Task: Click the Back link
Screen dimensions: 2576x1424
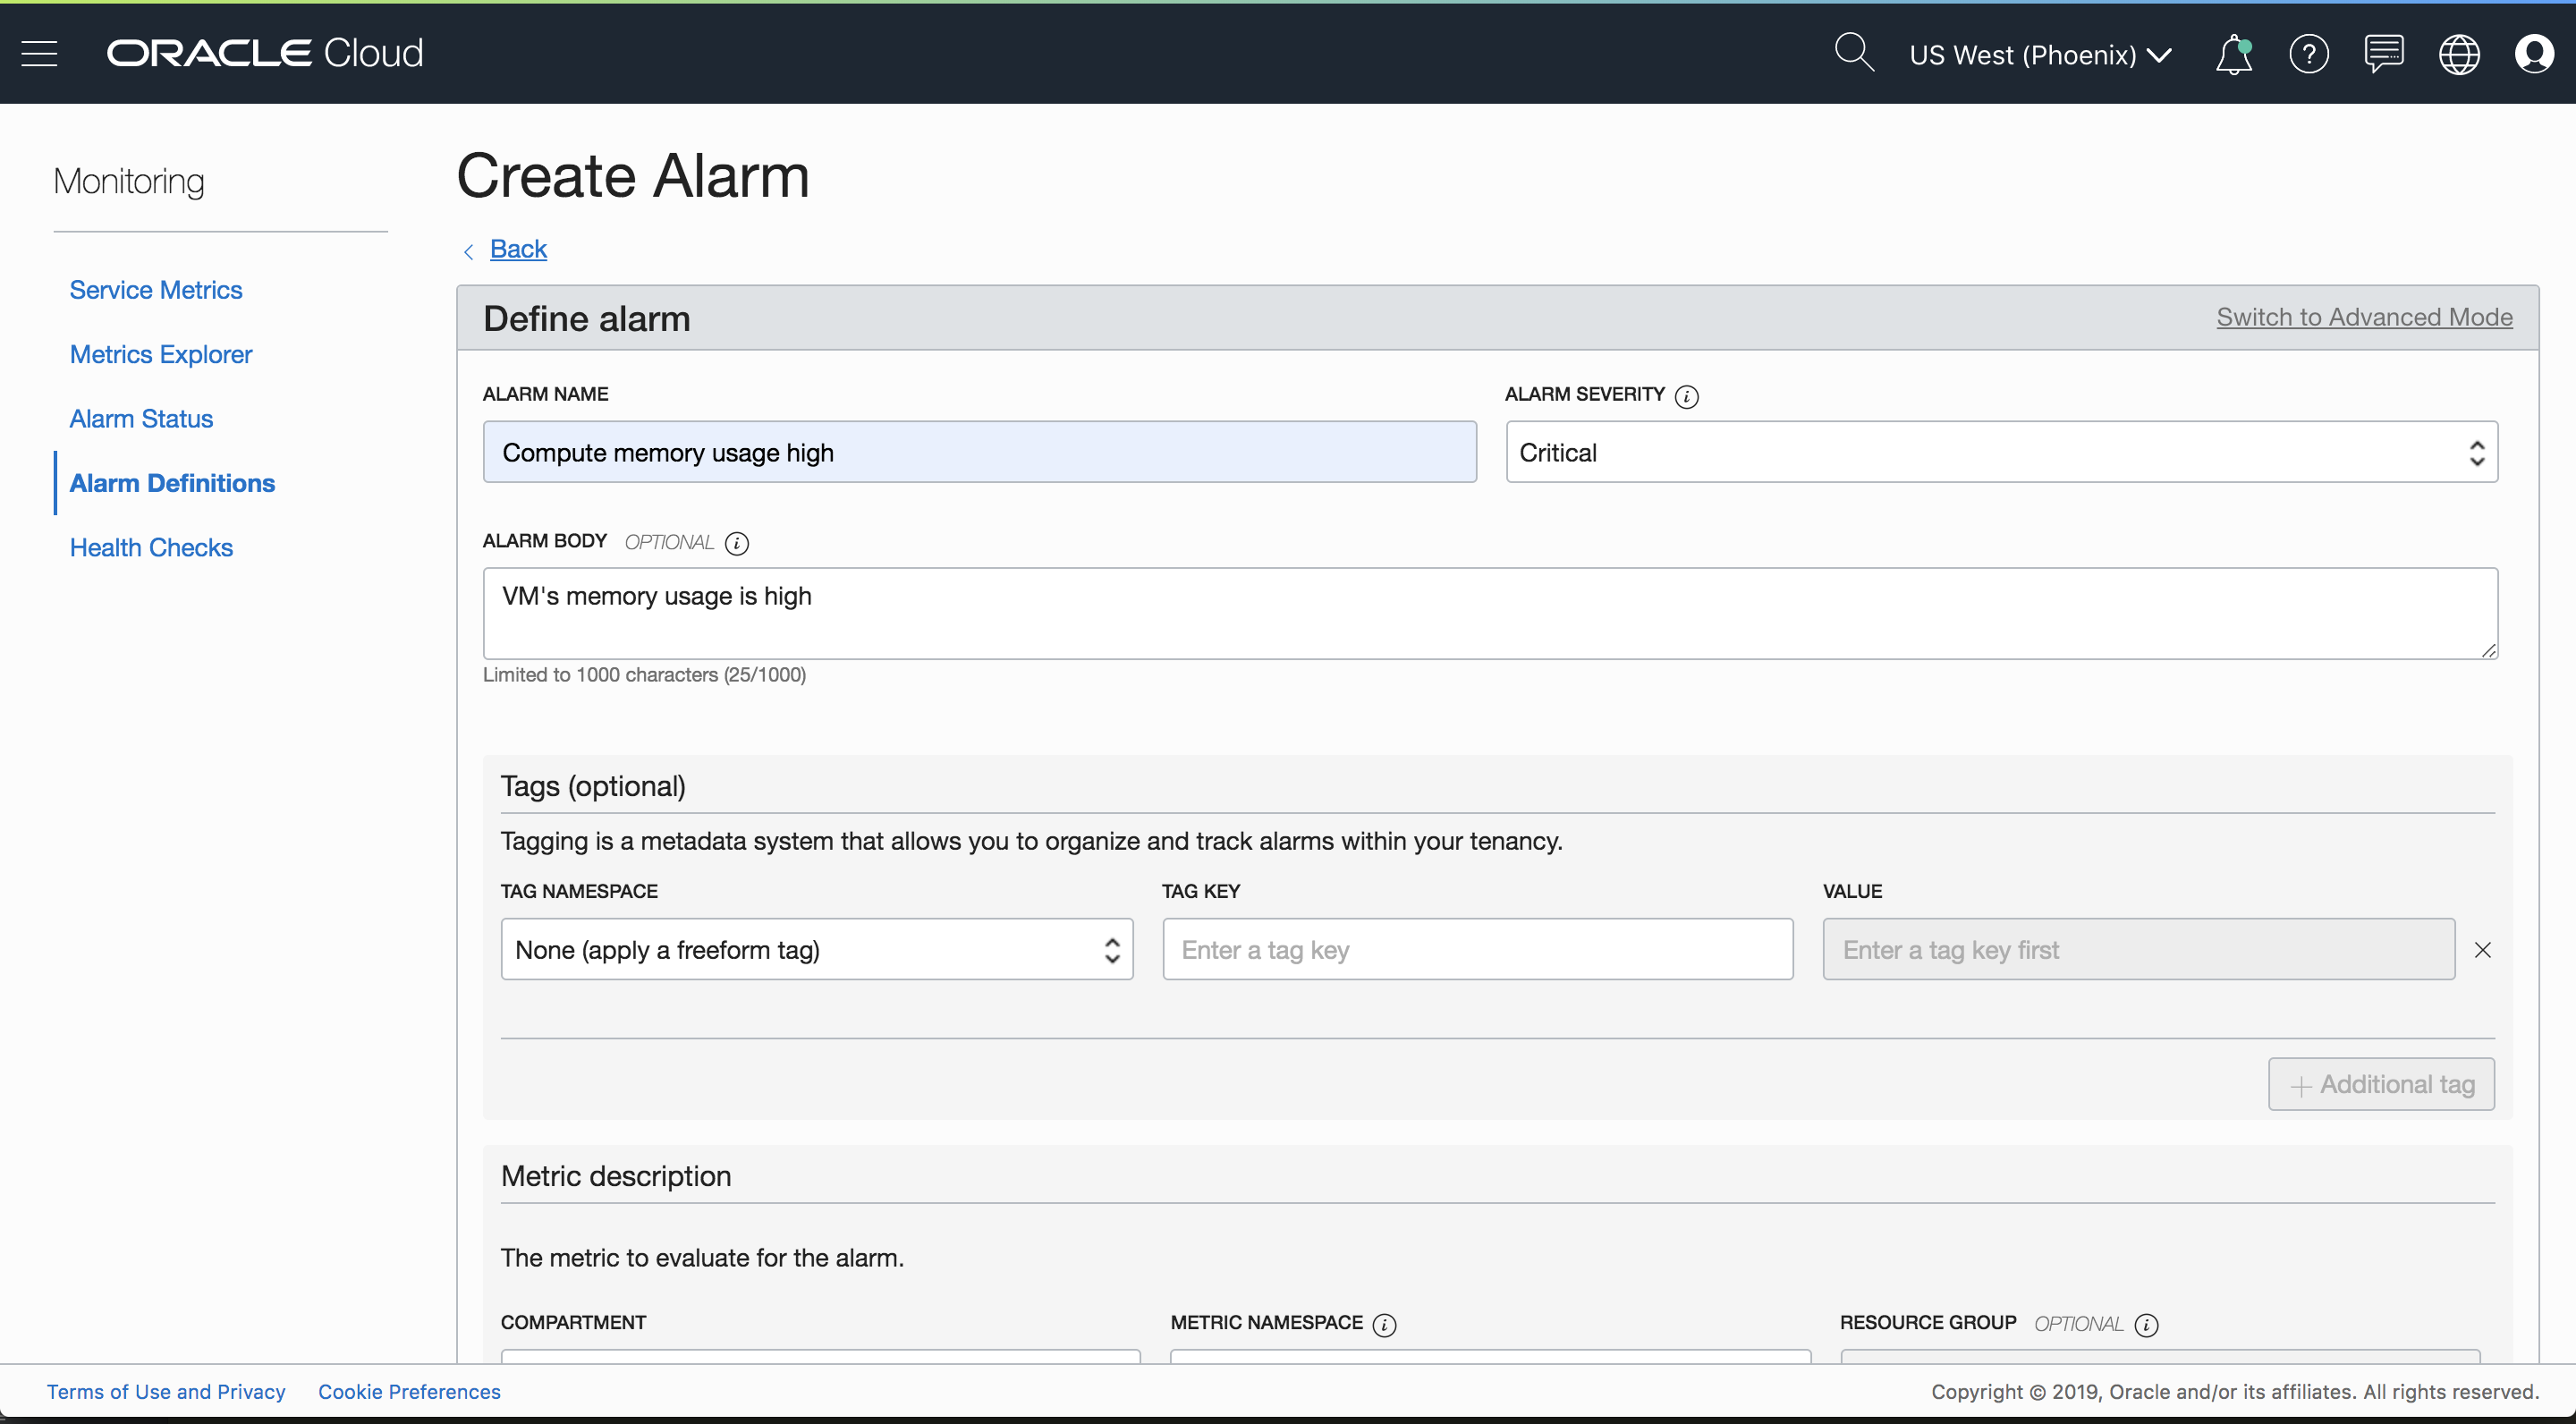Action: 518,249
